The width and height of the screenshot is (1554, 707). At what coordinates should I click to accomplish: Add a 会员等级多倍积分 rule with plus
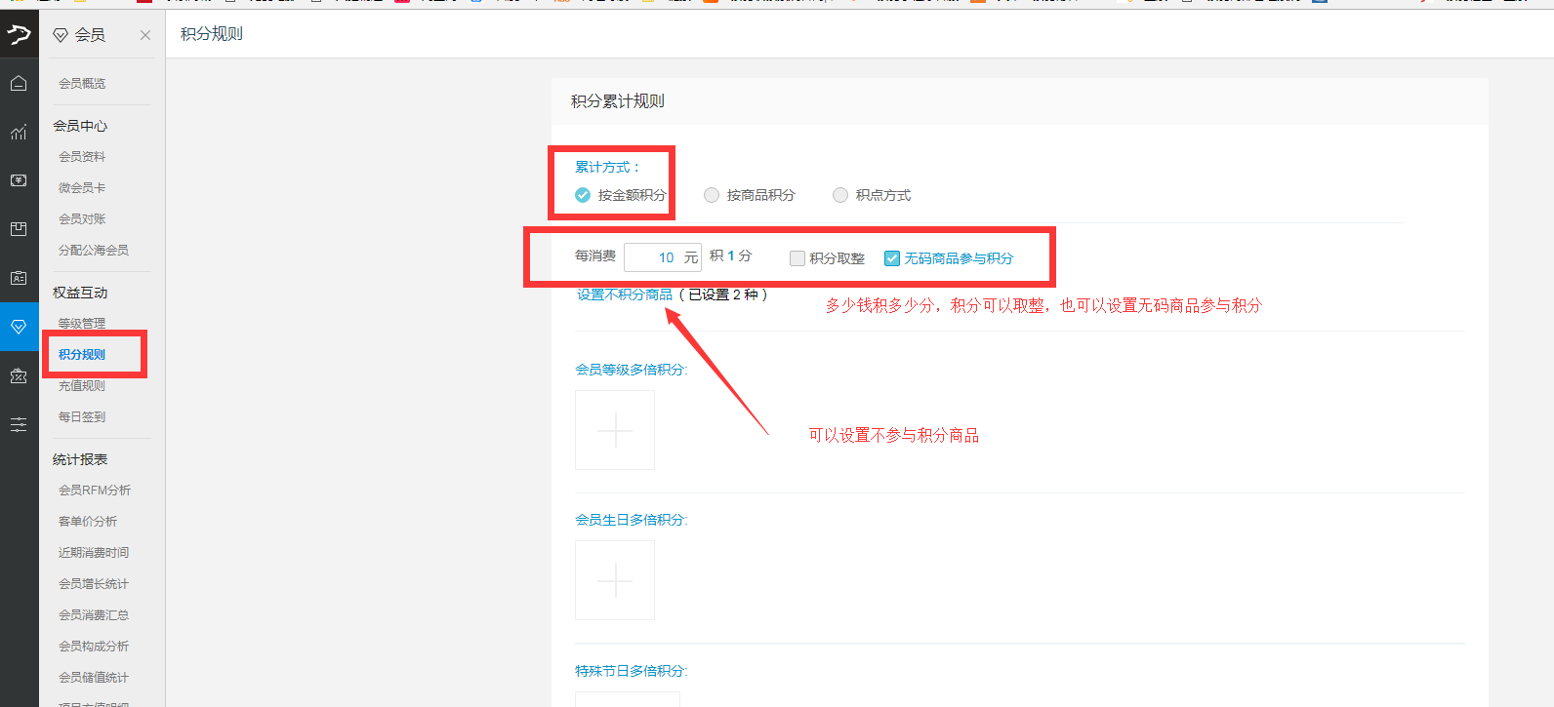click(615, 430)
